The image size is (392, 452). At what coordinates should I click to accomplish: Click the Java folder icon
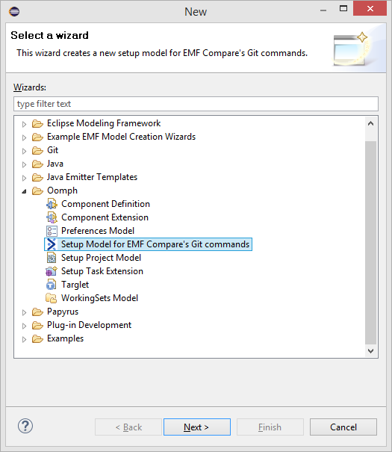37,164
